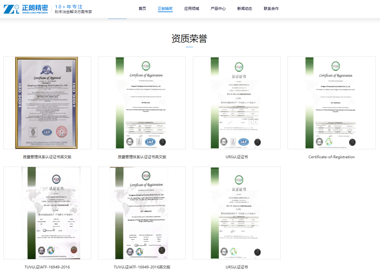The height and width of the screenshot is (274, 380).
Task: Click the first 质量管理体系认证证书英文版 caption
Action: 47,157
